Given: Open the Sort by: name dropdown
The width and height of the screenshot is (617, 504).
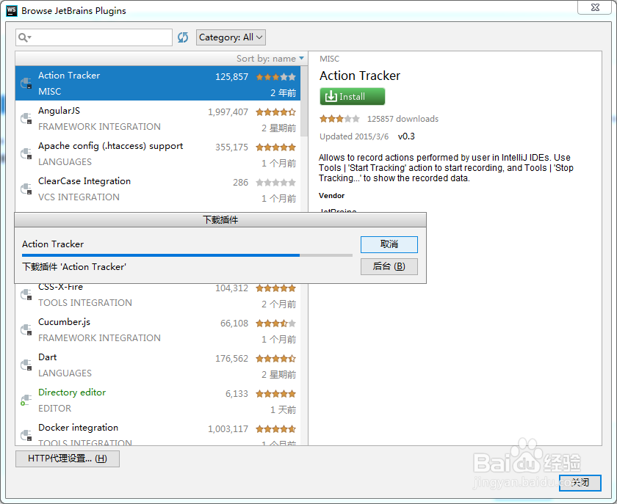Looking at the screenshot, I should click(270, 59).
